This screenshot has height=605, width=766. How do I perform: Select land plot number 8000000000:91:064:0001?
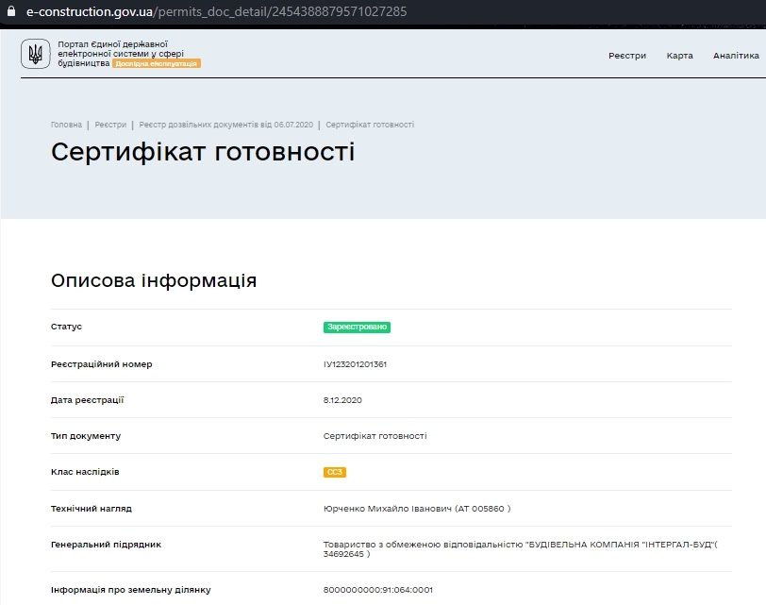coord(378,590)
